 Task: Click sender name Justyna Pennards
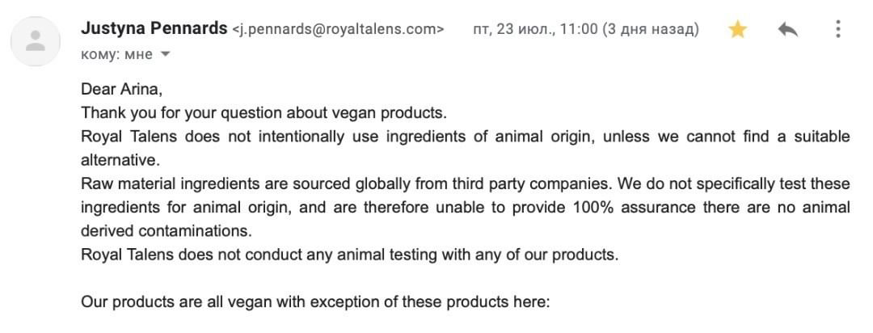coord(154,28)
